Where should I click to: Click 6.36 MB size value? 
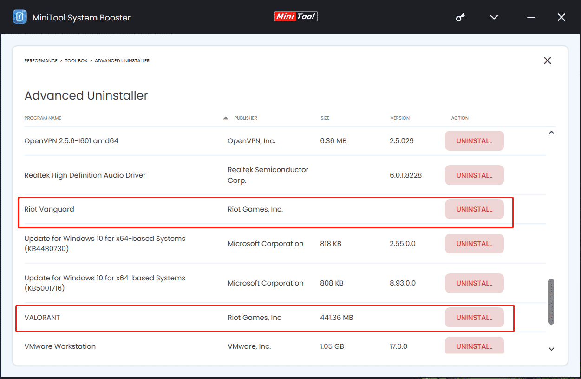[x=333, y=141]
